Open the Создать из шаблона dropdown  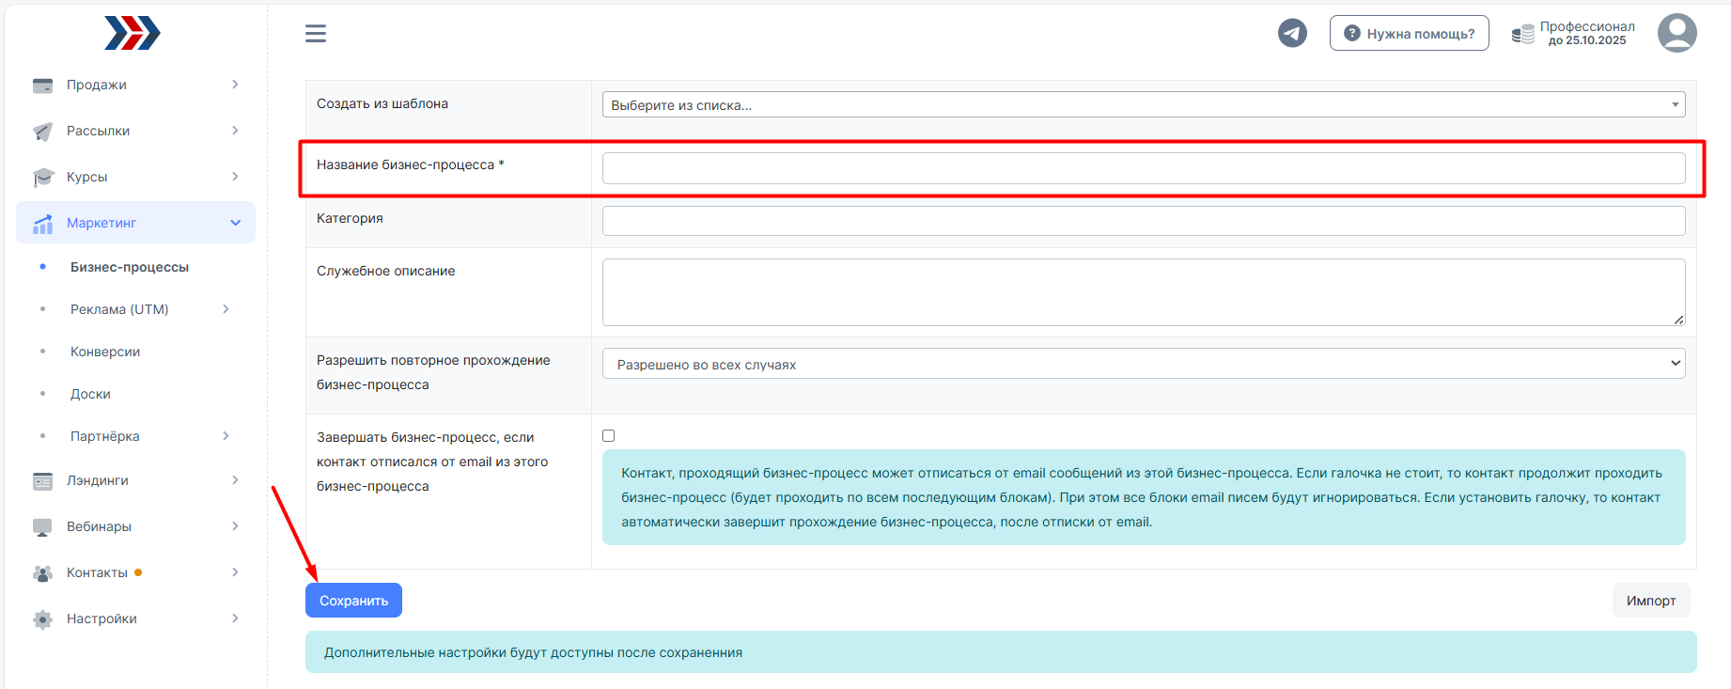[1144, 104]
